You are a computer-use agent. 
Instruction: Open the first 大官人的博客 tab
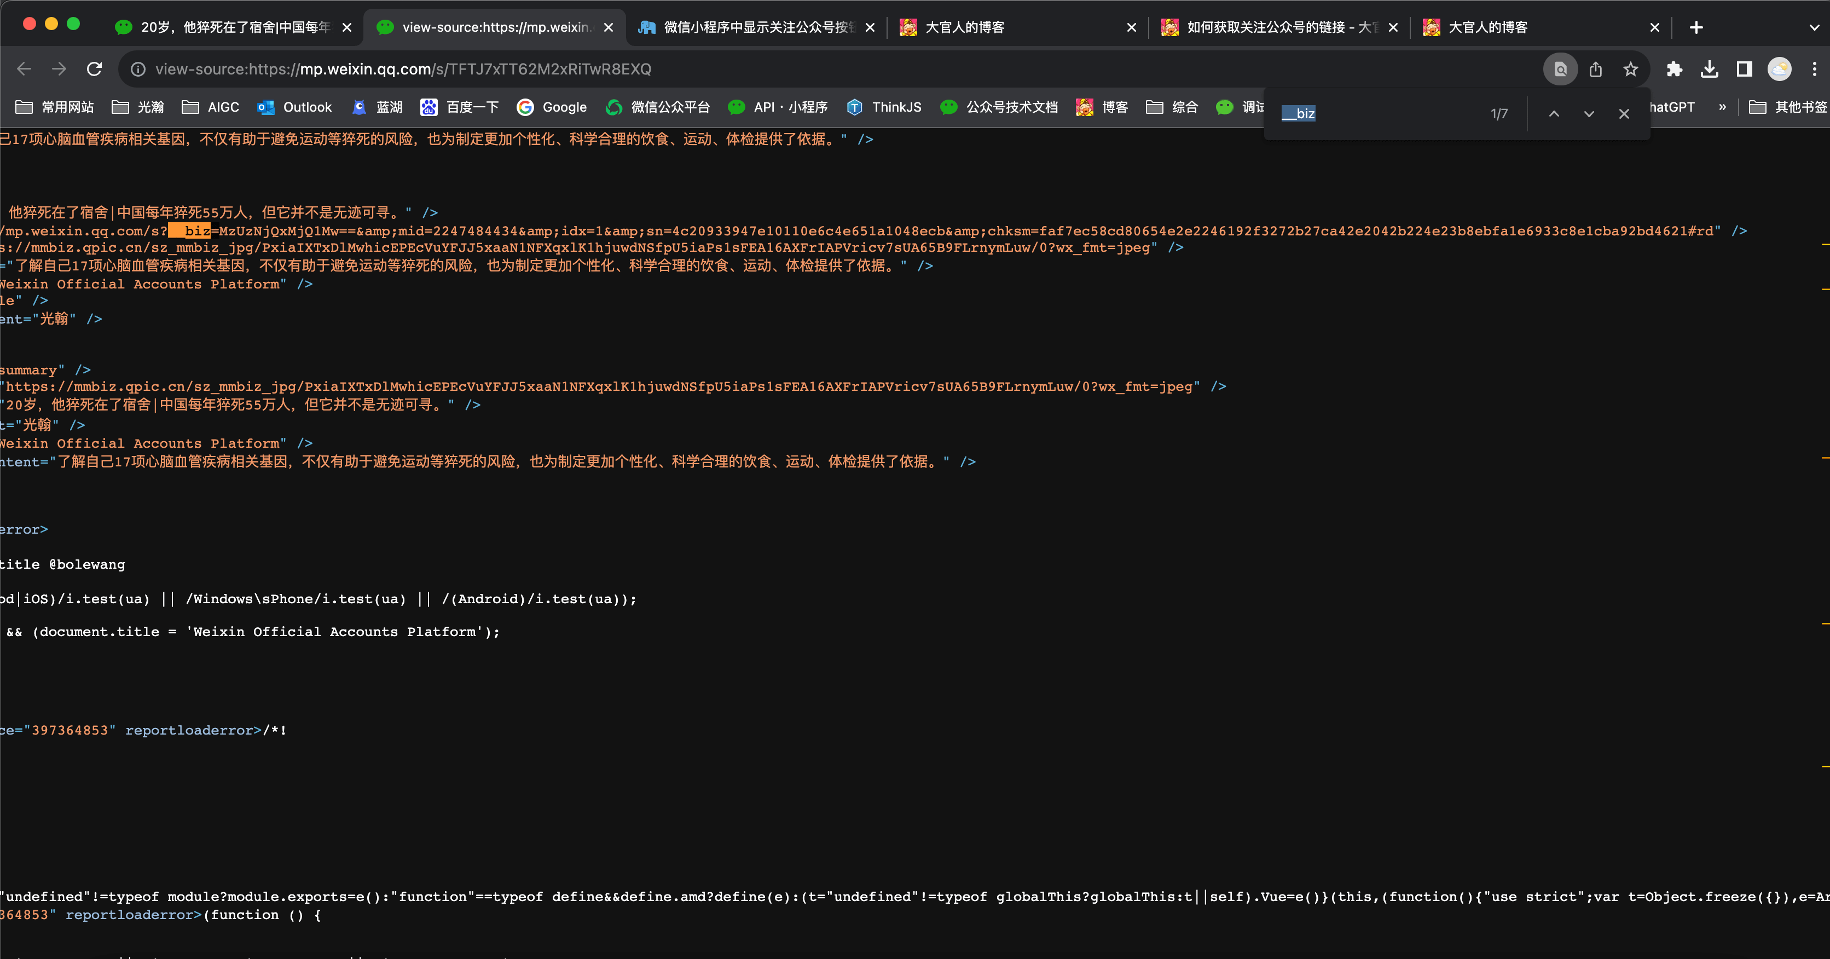point(1019,27)
